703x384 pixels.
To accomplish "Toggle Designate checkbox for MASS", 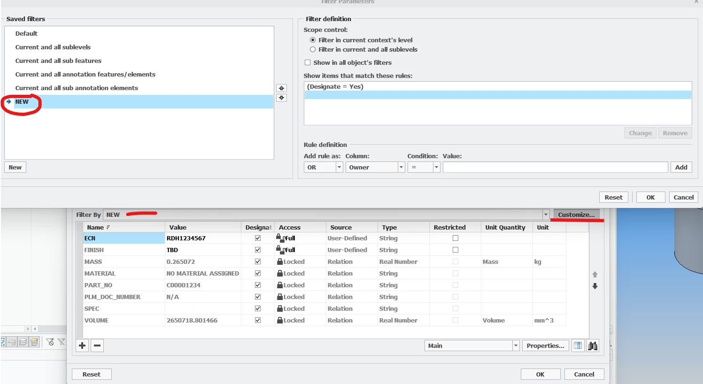I will (x=258, y=261).
